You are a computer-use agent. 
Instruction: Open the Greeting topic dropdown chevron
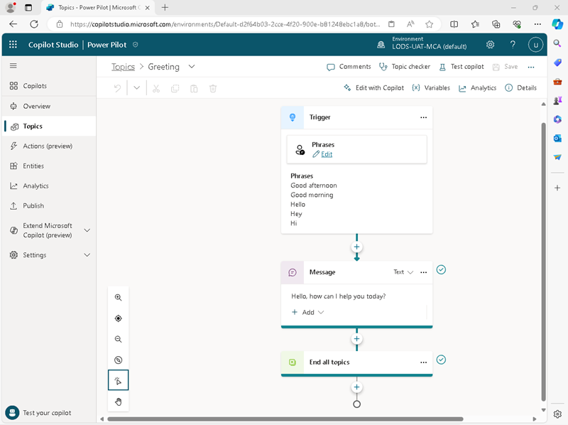tap(192, 66)
